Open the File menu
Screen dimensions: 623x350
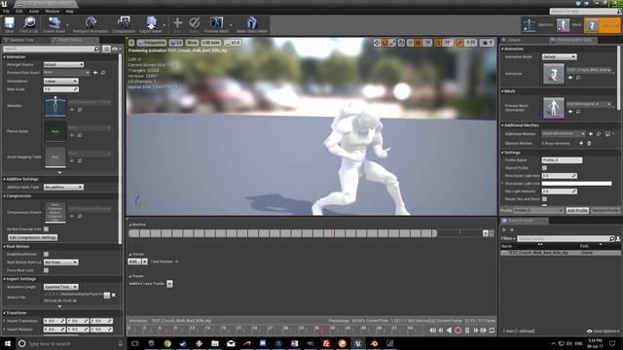tap(7, 11)
